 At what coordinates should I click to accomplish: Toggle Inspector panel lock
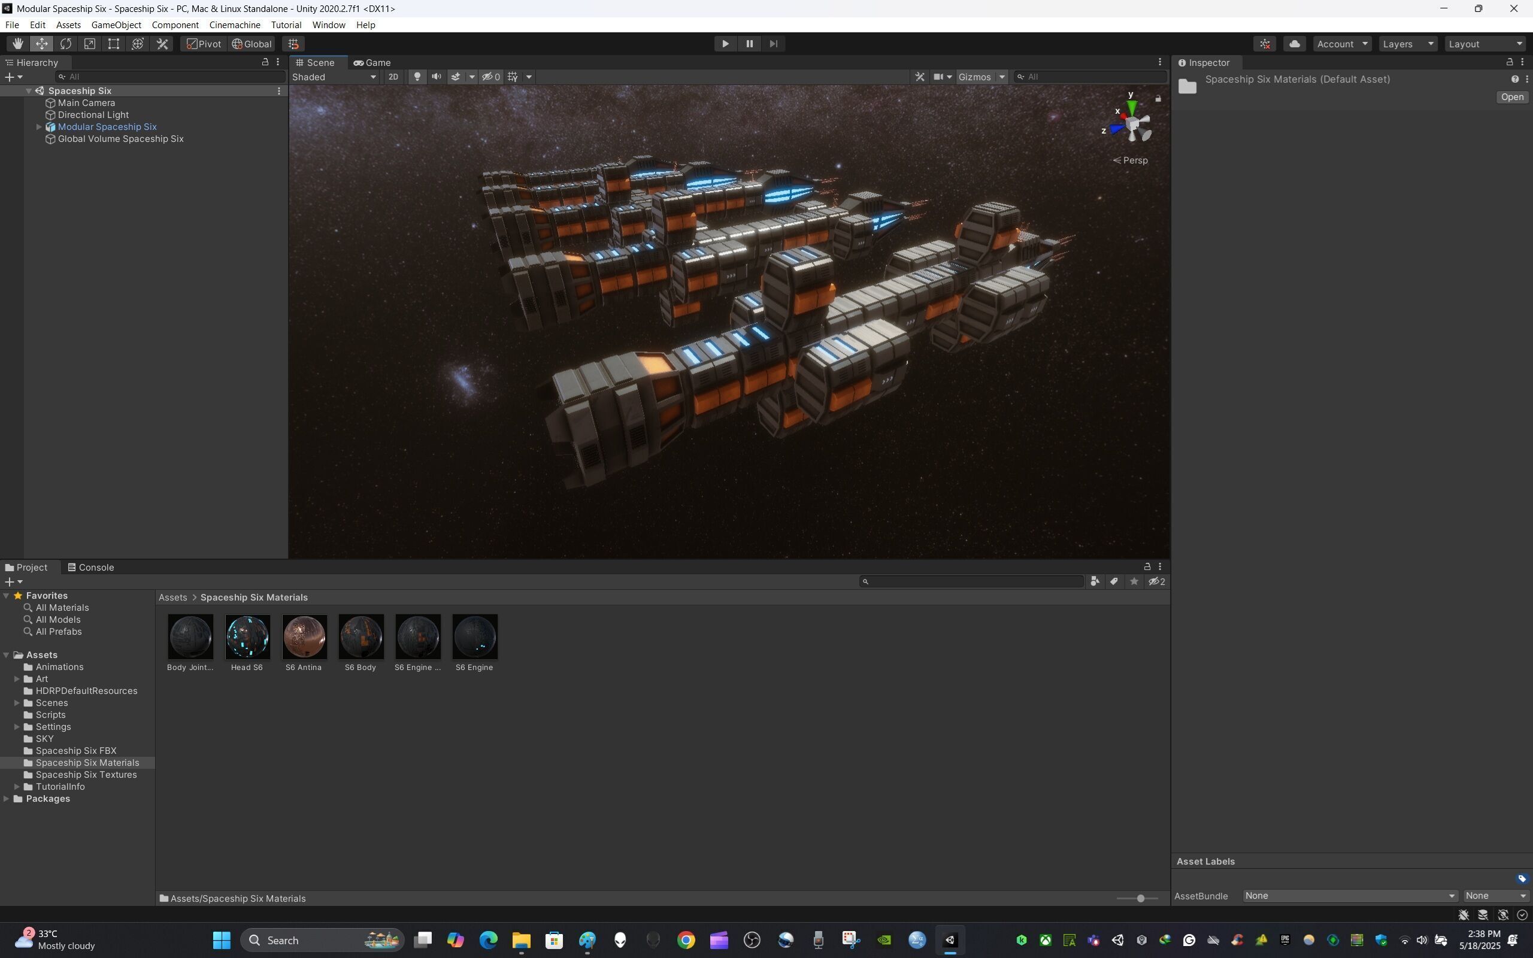click(1510, 62)
